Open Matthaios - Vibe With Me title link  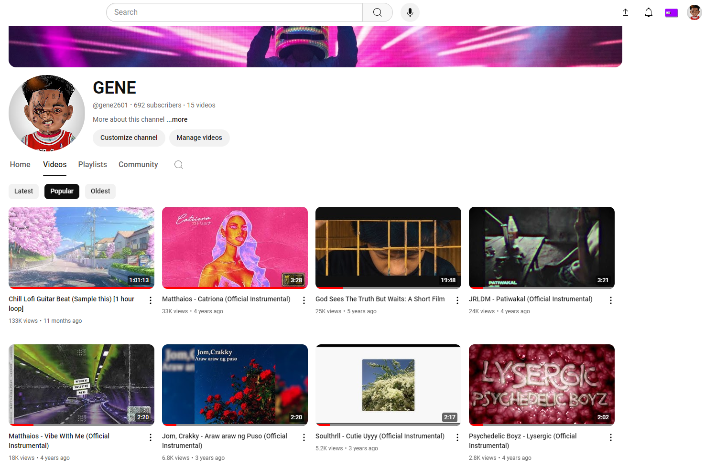[59, 441]
